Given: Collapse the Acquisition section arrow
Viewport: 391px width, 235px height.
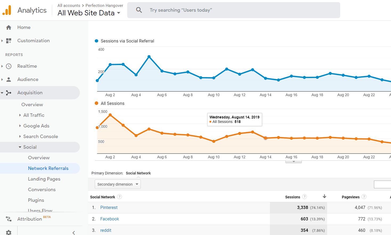Looking at the screenshot, I should pyautogui.click(x=2, y=93).
